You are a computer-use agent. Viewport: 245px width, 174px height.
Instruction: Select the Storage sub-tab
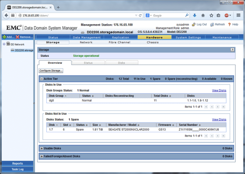pos(53,42)
